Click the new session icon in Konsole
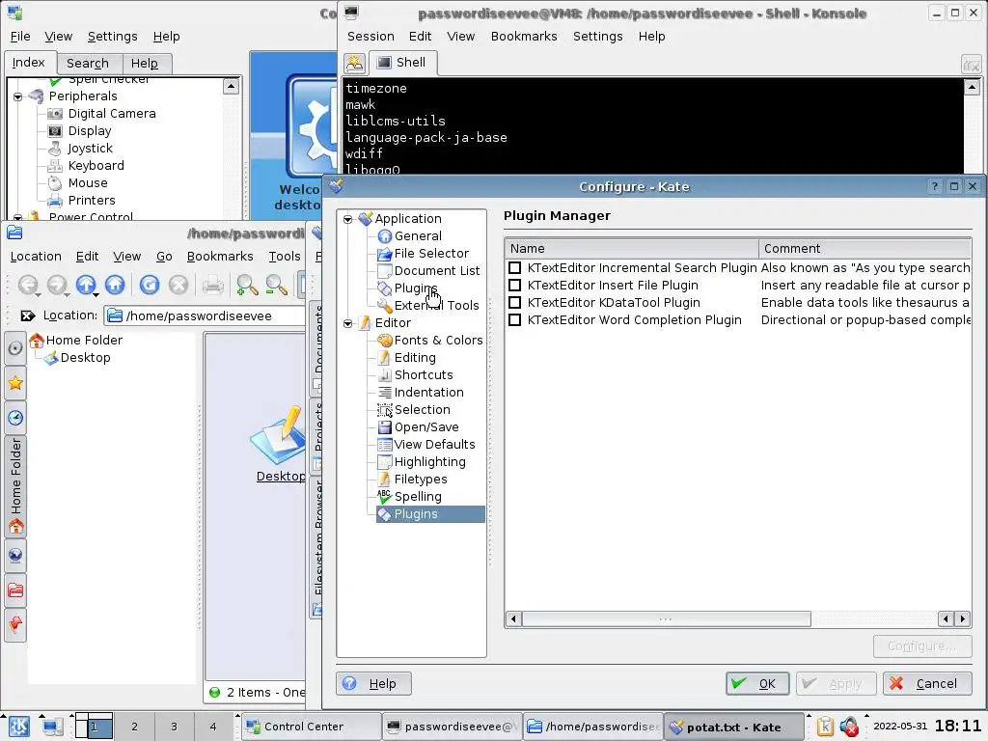This screenshot has width=988, height=741. [355, 63]
